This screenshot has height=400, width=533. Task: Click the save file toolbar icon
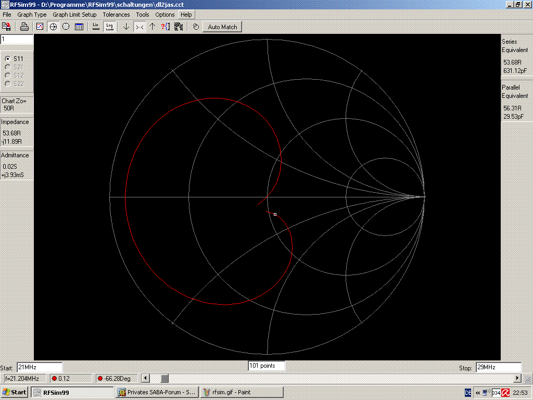click(6, 27)
